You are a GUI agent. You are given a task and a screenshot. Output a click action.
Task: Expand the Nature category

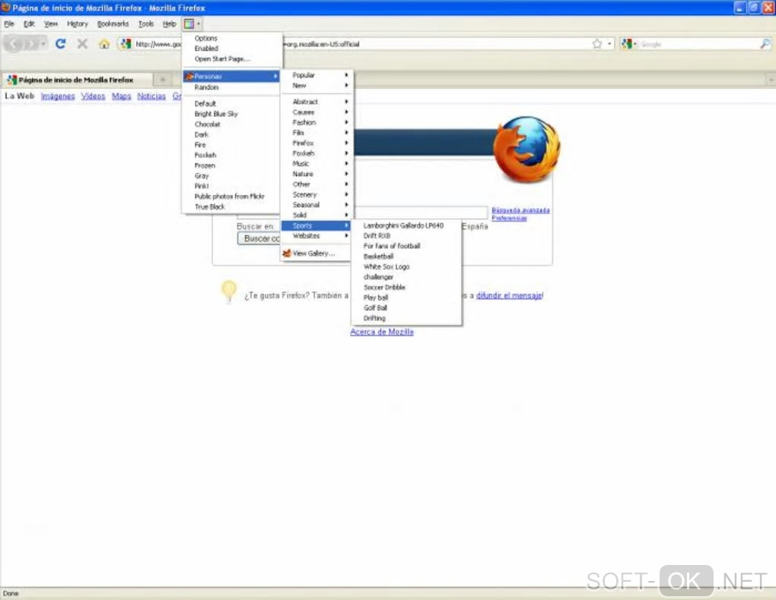pyautogui.click(x=316, y=174)
